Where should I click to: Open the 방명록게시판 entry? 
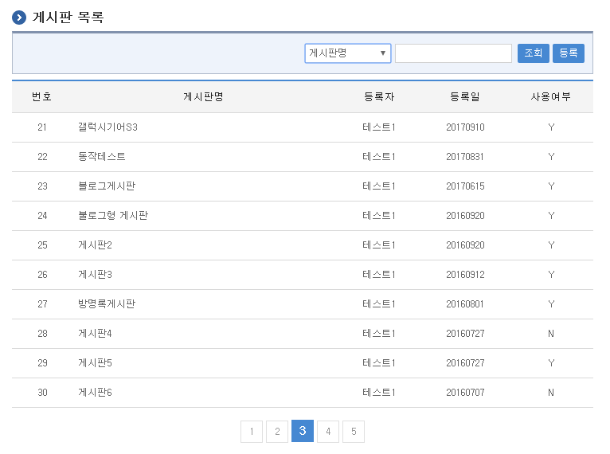point(107,304)
